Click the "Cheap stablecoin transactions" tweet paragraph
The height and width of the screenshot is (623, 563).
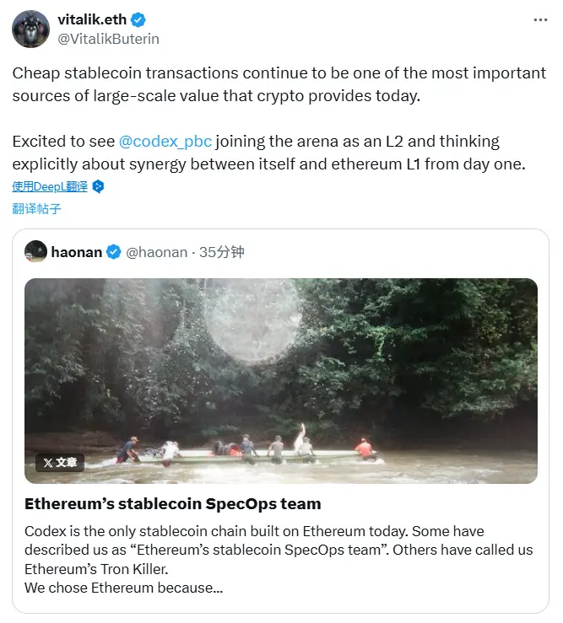point(279,84)
